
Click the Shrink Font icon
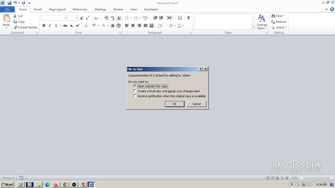[87, 18]
